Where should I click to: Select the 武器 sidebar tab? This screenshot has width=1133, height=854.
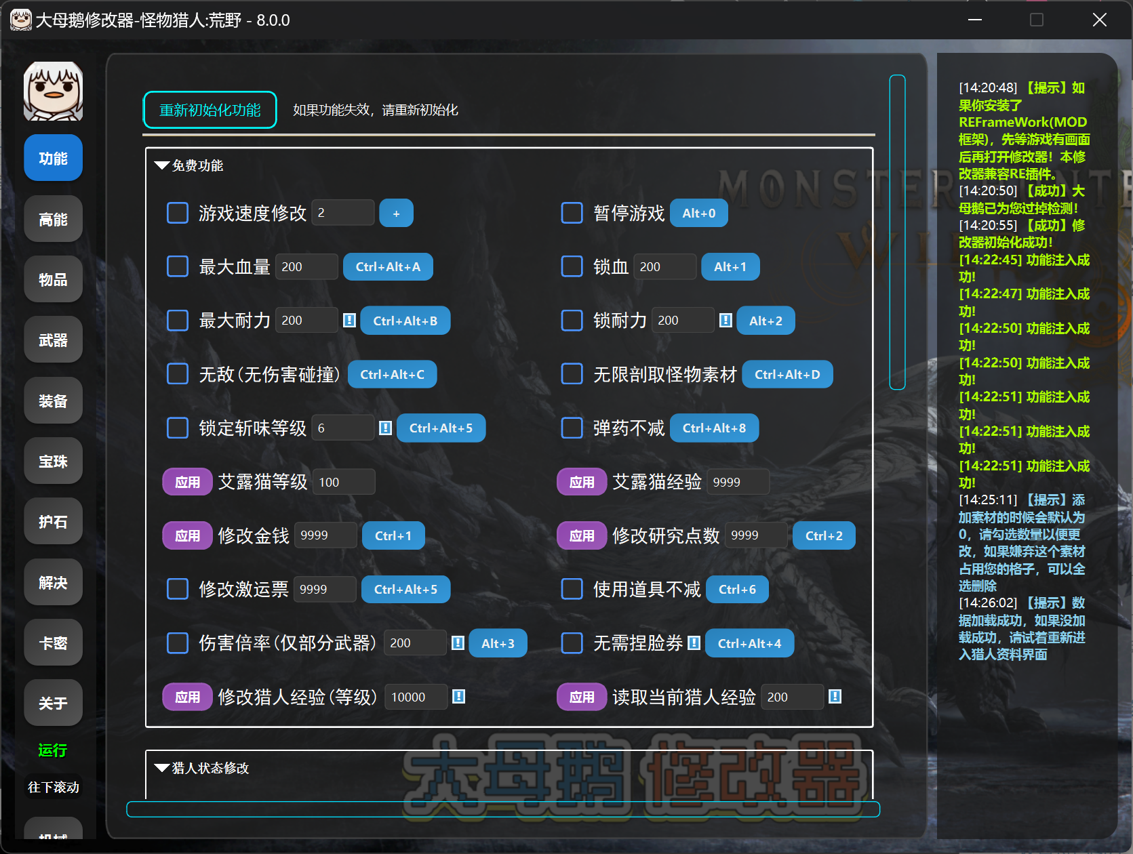pos(53,340)
